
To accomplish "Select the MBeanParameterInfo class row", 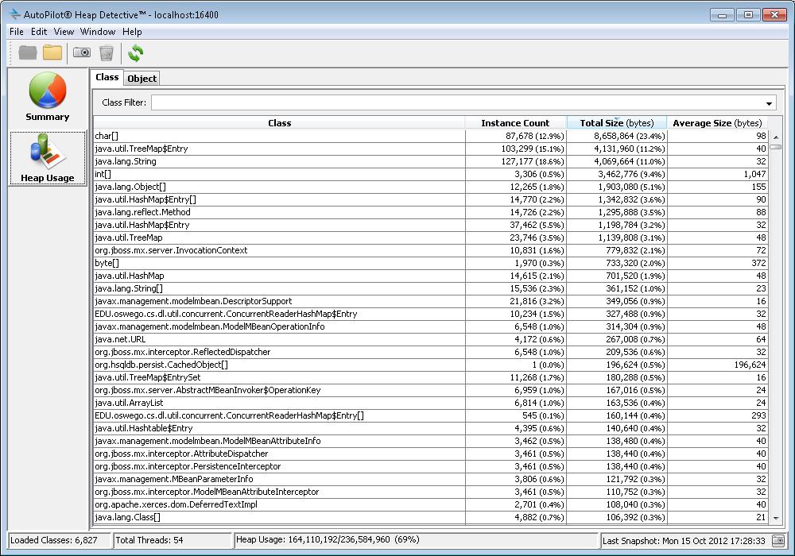I will (431, 479).
